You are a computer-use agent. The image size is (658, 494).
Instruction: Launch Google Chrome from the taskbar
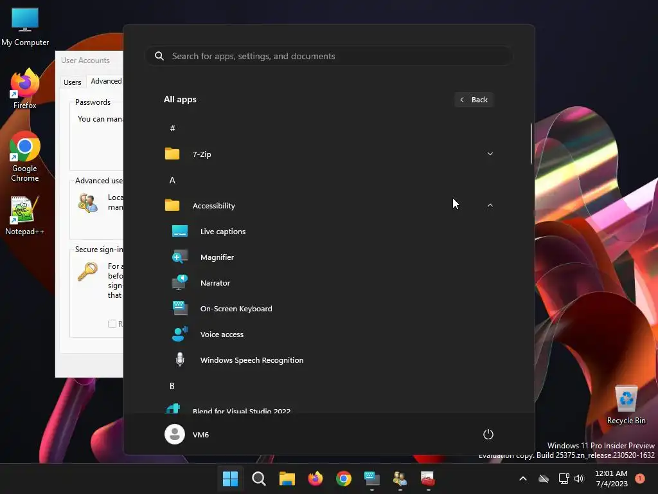point(343,479)
